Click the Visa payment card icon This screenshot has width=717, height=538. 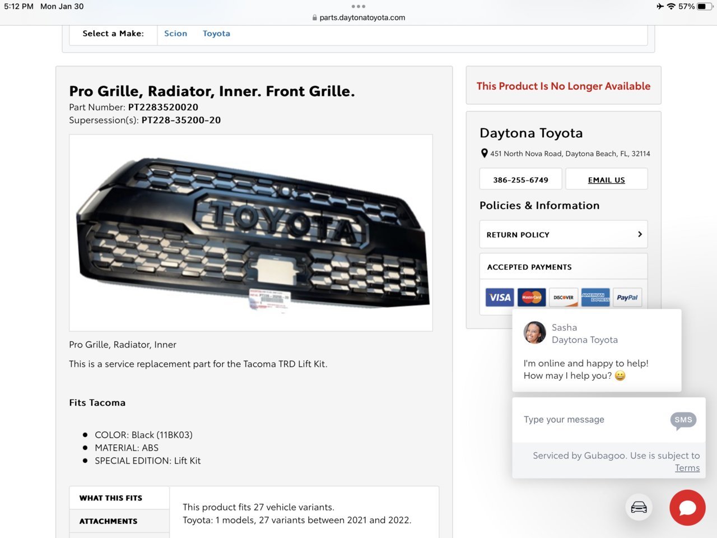pos(499,298)
